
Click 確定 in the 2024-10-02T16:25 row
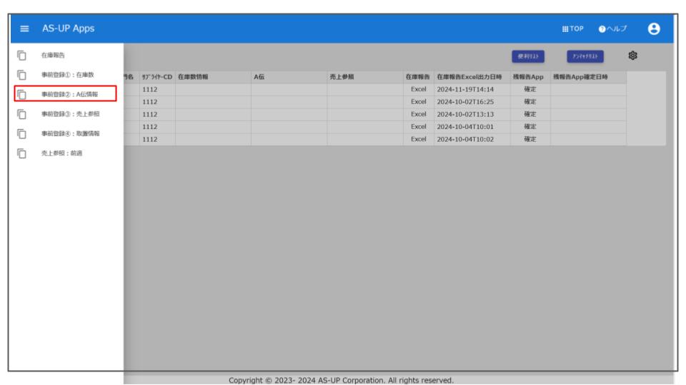point(530,102)
